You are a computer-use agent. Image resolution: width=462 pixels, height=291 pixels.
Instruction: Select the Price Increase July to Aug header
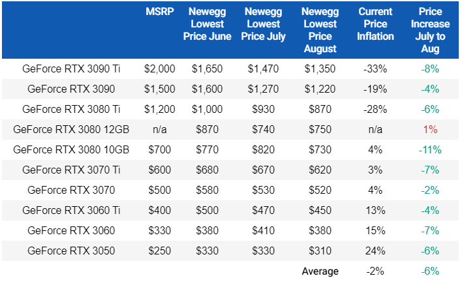429,30
